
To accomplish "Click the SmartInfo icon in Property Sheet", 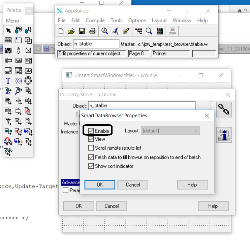I will (x=224, y=135).
